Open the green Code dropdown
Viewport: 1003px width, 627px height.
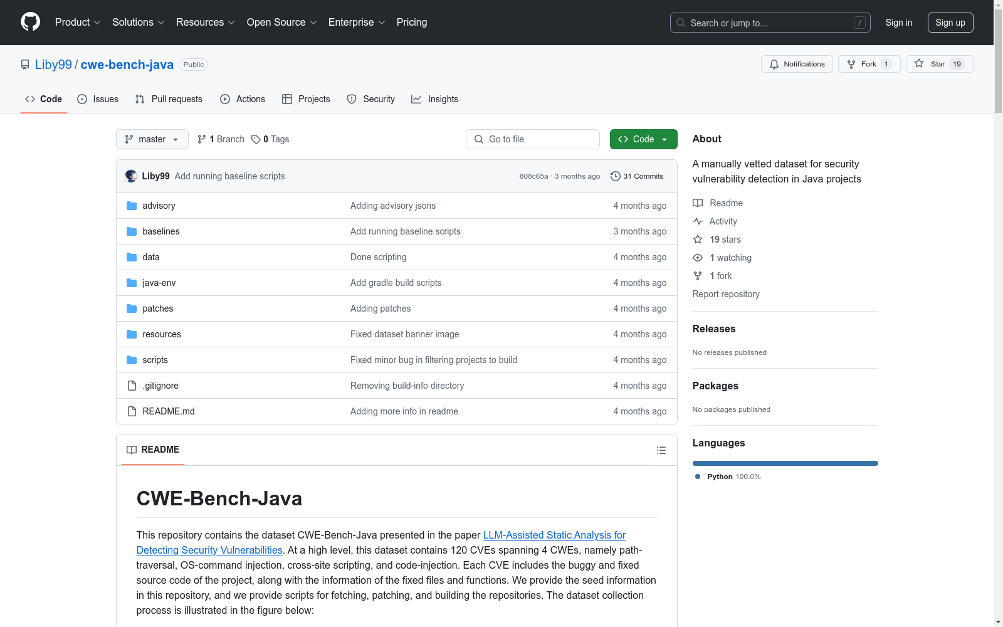pyautogui.click(x=643, y=139)
